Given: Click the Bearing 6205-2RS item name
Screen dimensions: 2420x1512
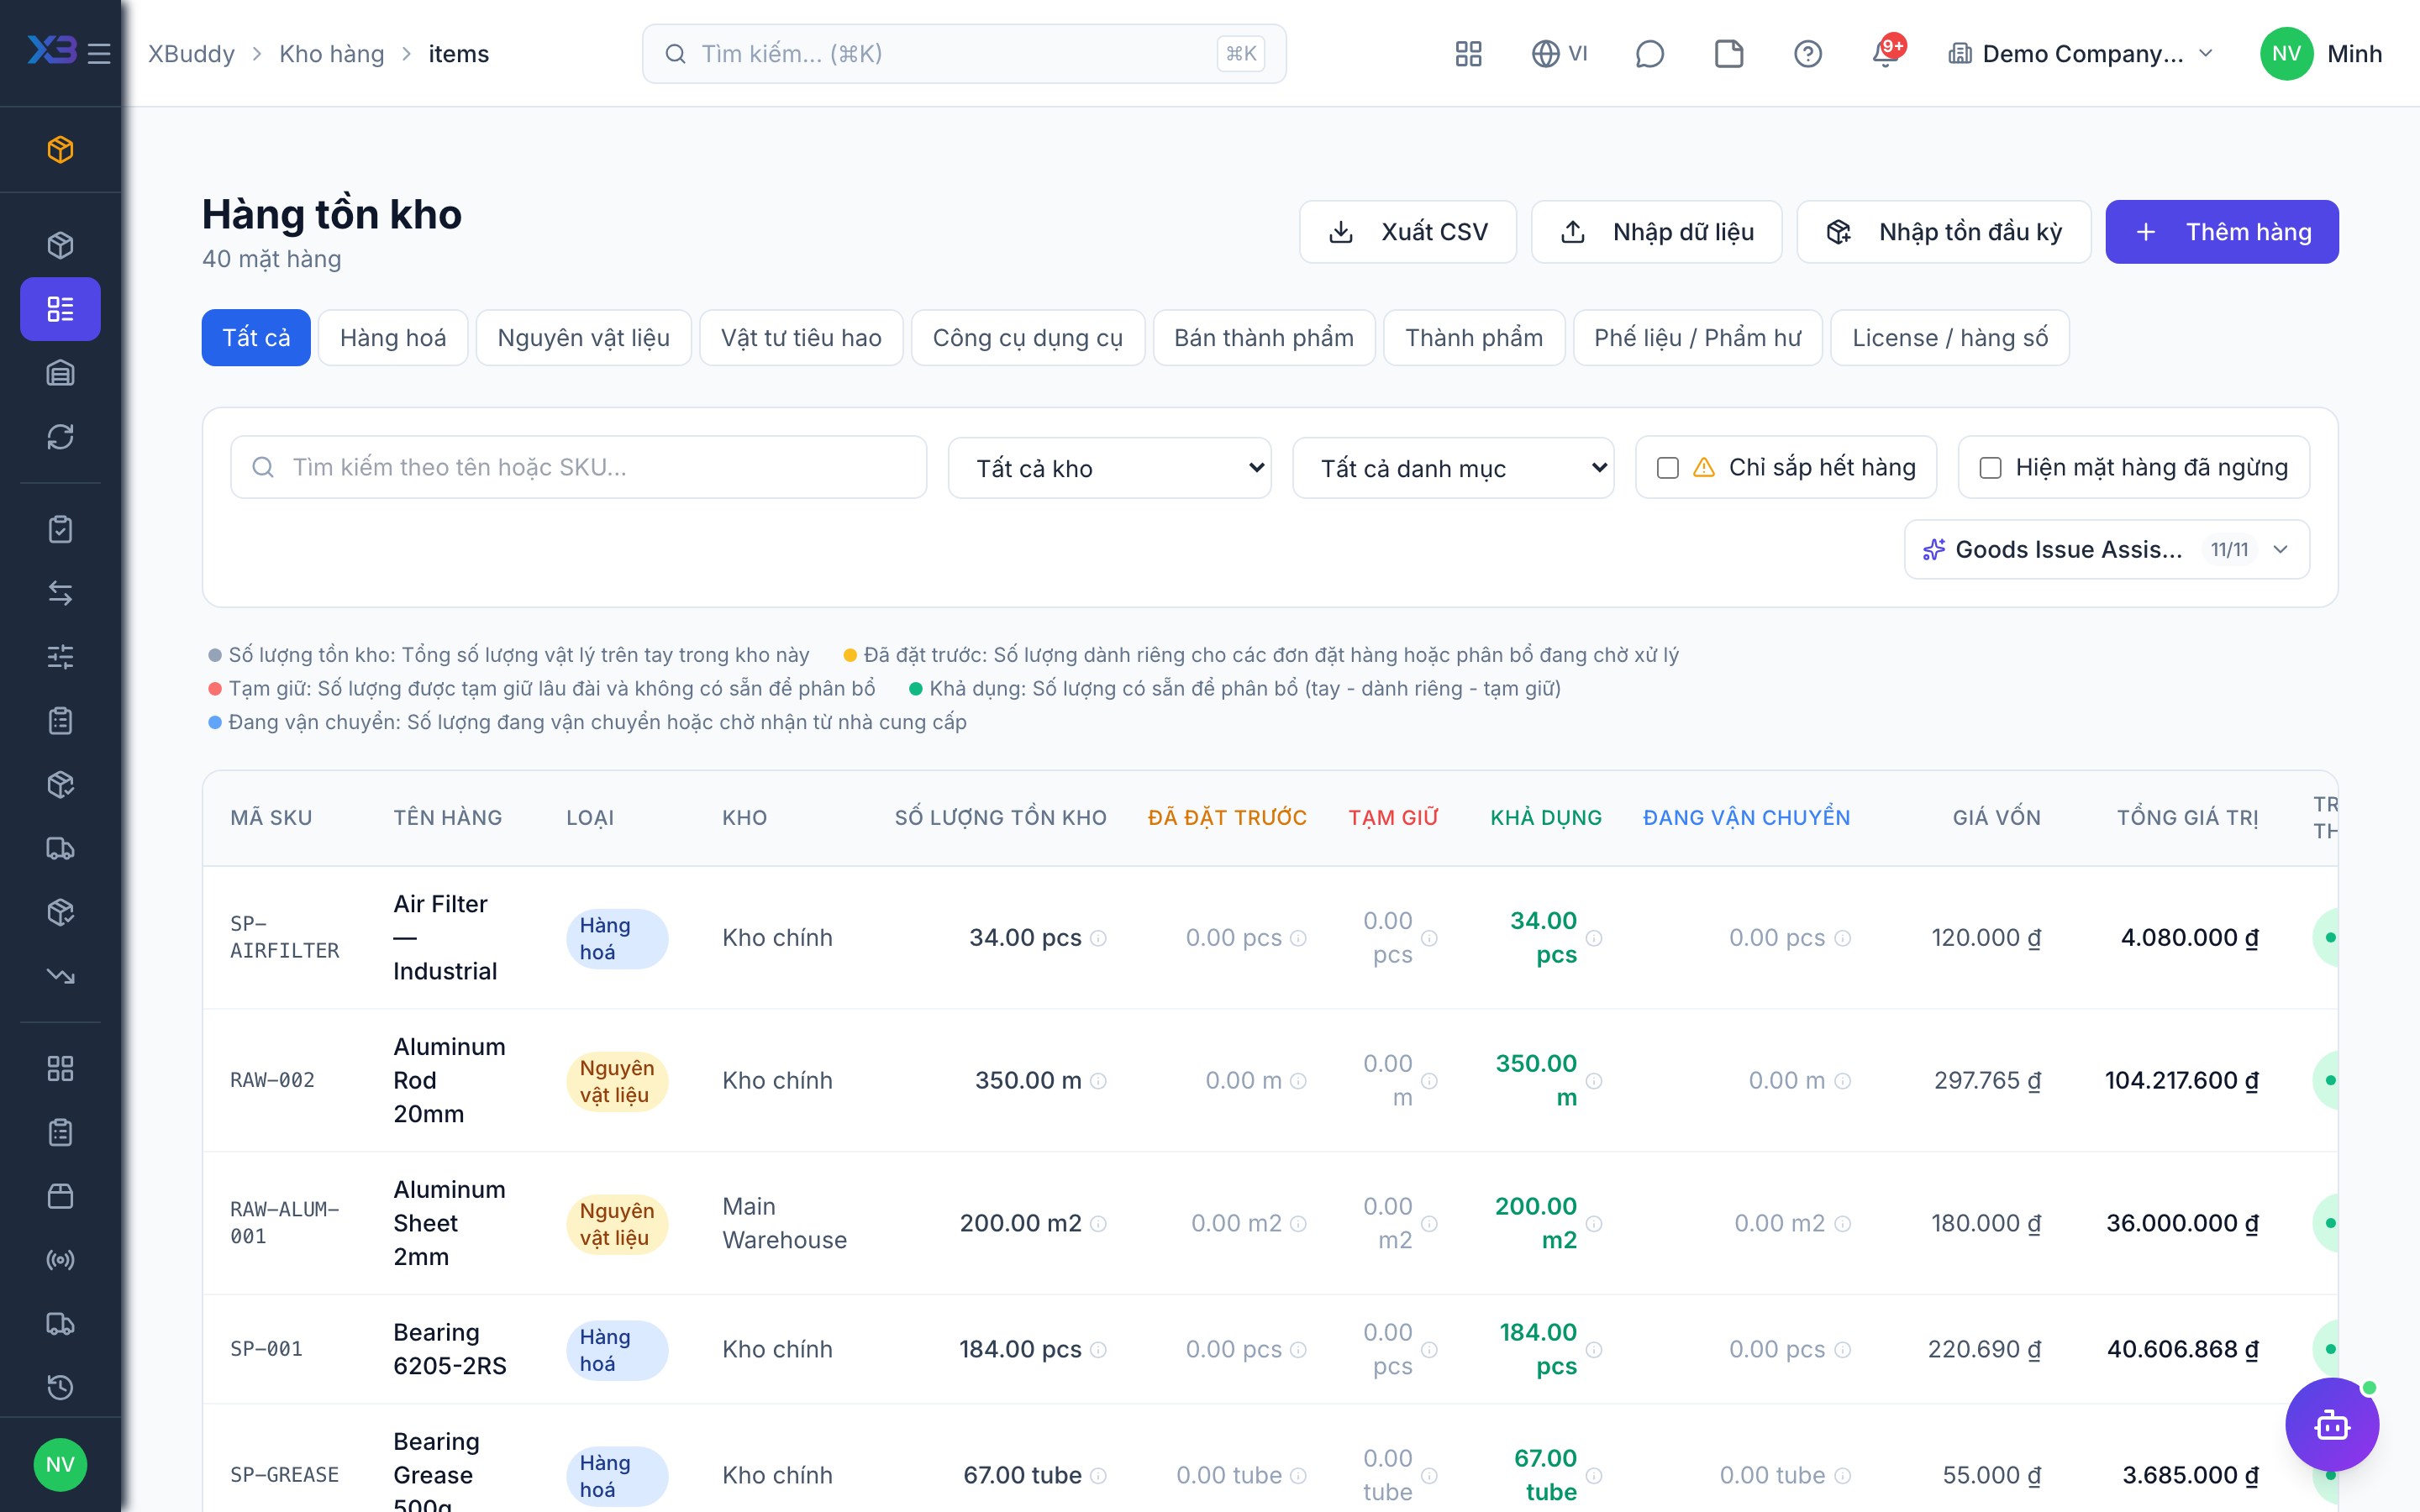Looking at the screenshot, I should pos(450,1349).
